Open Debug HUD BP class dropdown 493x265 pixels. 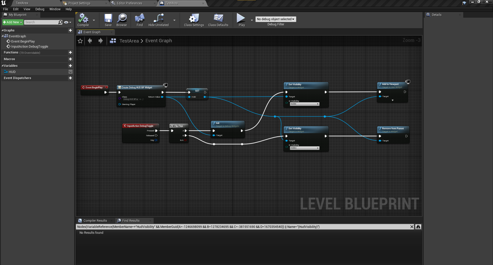pyautogui.click(x=130, y=99)
